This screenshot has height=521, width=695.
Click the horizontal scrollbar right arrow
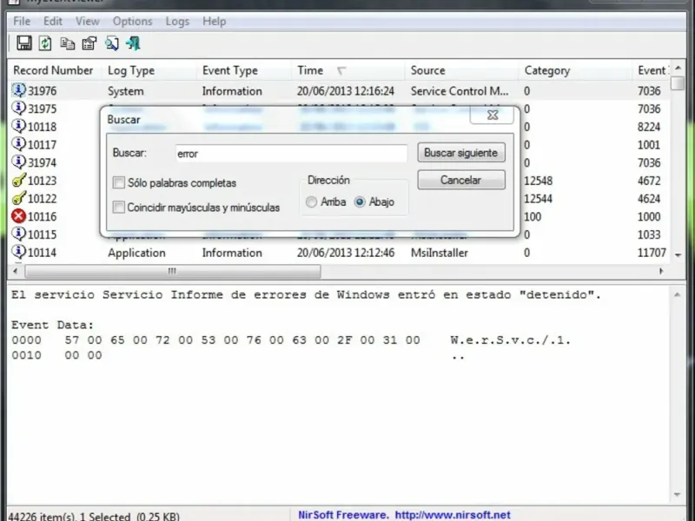point(661,271)
